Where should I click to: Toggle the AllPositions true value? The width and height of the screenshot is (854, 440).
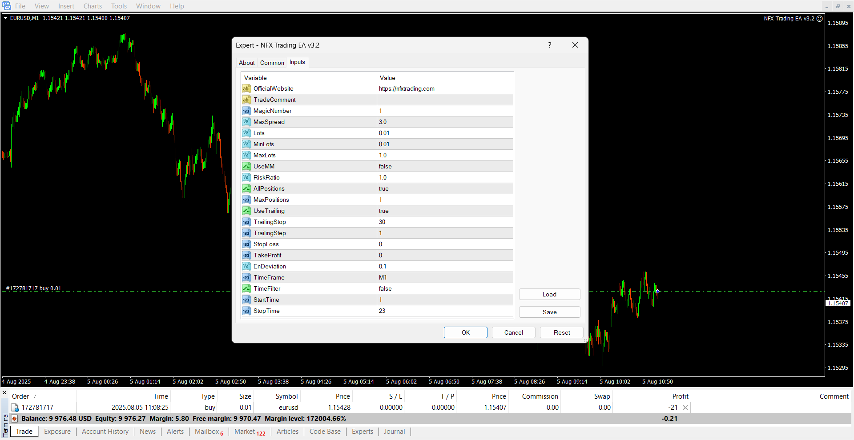click(x=445, y=189)
